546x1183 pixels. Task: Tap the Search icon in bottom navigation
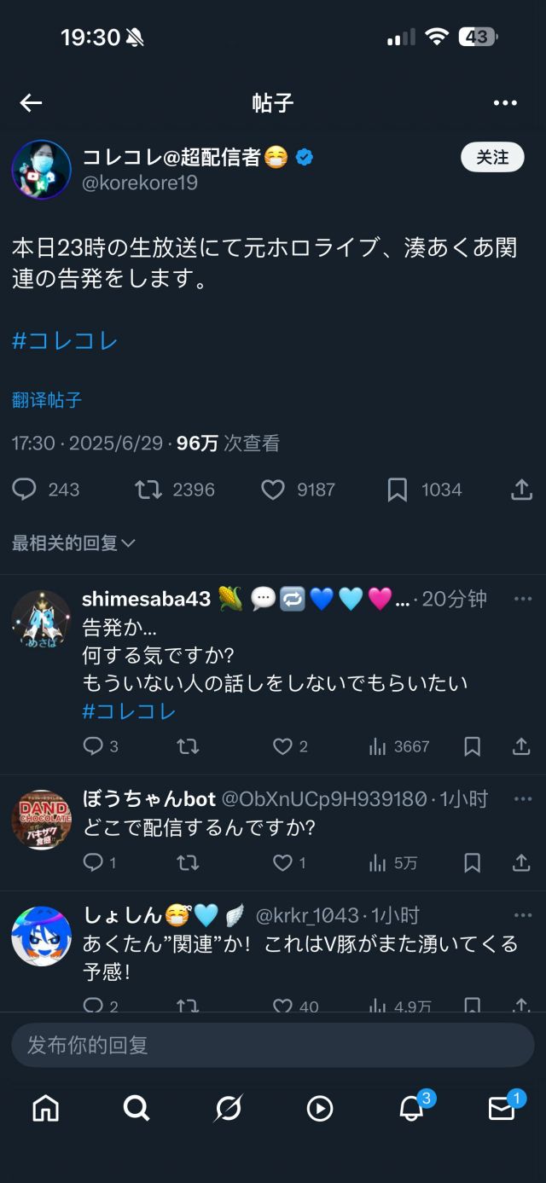pyautogui.click(x=136, y=1109)
